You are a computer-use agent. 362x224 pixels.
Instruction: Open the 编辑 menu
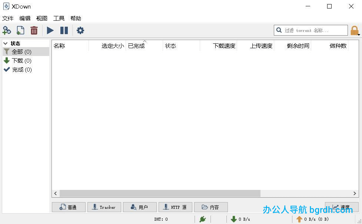pos(25,18)
